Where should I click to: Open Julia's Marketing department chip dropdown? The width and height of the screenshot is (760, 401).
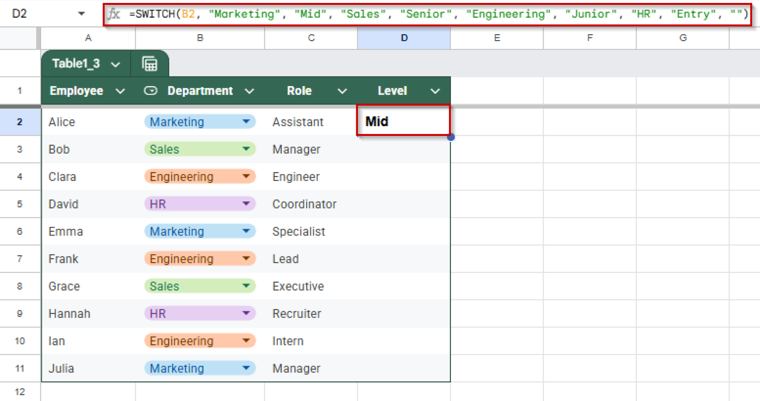(x=246, y=368)
